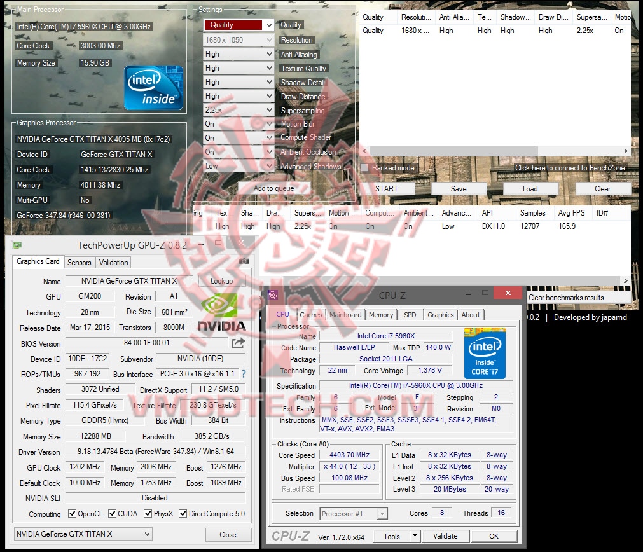Click the Intel inside logo in Main Processor
Image resolution: width=643 pixels, height=552 pixels.
click(153, 88)
